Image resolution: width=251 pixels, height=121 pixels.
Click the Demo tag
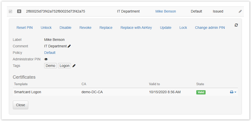pos(50,66)
